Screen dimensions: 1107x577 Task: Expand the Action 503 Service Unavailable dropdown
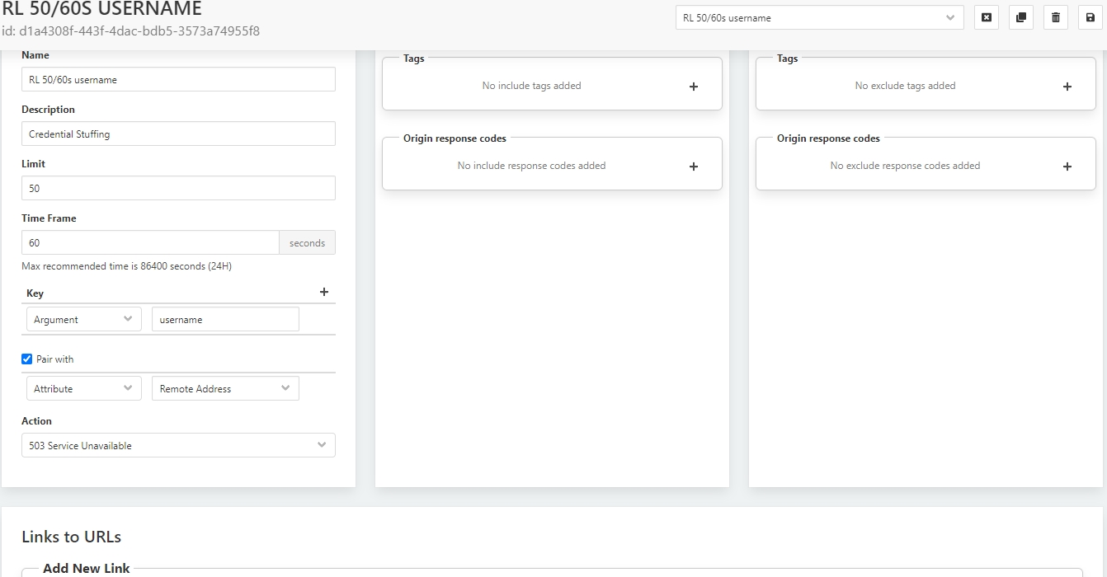pos(178,445)
